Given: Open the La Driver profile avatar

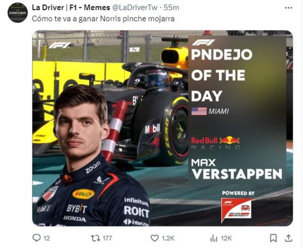Looking at the screenshot, I should (18, 12).
